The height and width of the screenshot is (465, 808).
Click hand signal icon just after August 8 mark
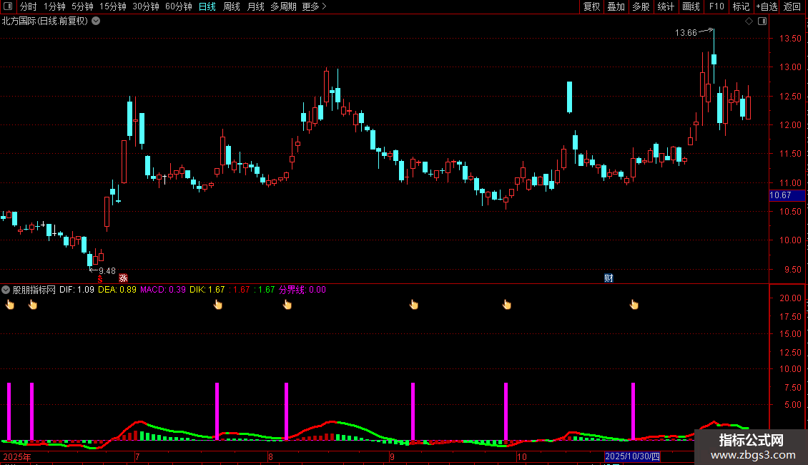pyautogui.click(x=287, y=305)
